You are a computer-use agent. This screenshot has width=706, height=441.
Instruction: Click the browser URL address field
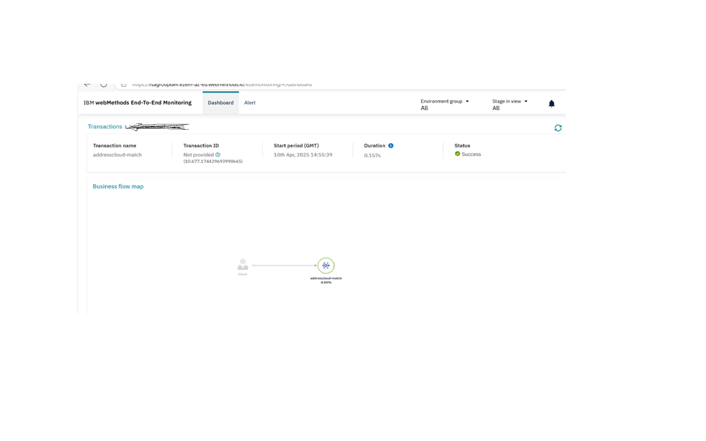pos(222,85)
